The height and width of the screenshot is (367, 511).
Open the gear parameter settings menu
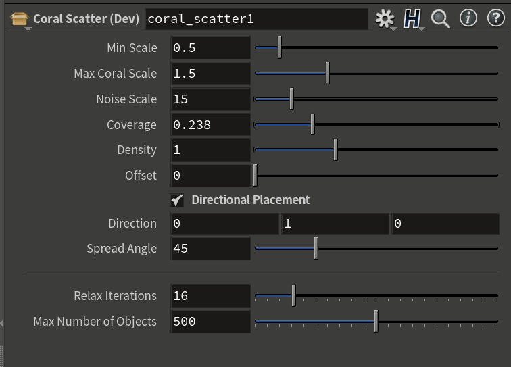pyautogui.click(x=385, y=19)
